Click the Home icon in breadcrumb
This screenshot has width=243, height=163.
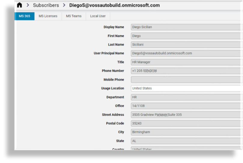(20, 5)
